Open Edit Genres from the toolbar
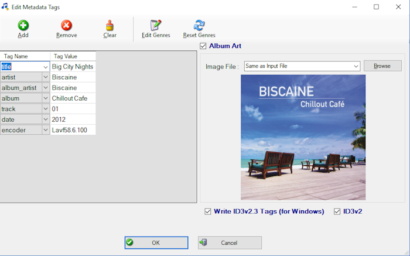The image size is (410, 256). (156, 25)
